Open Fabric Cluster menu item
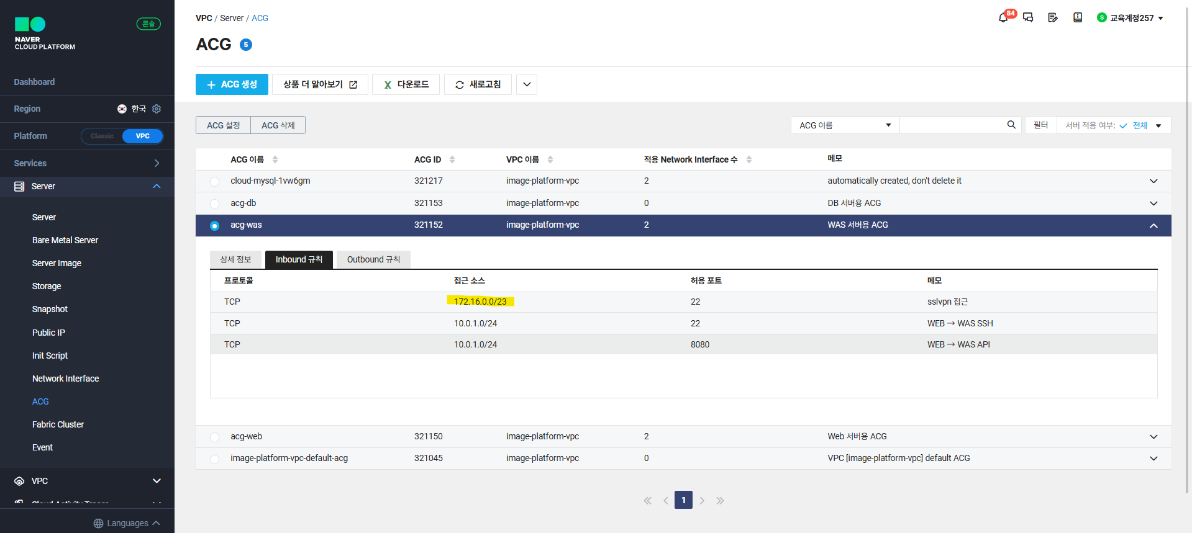Viewport: 1192px width, 533px height. coord(58,424)
